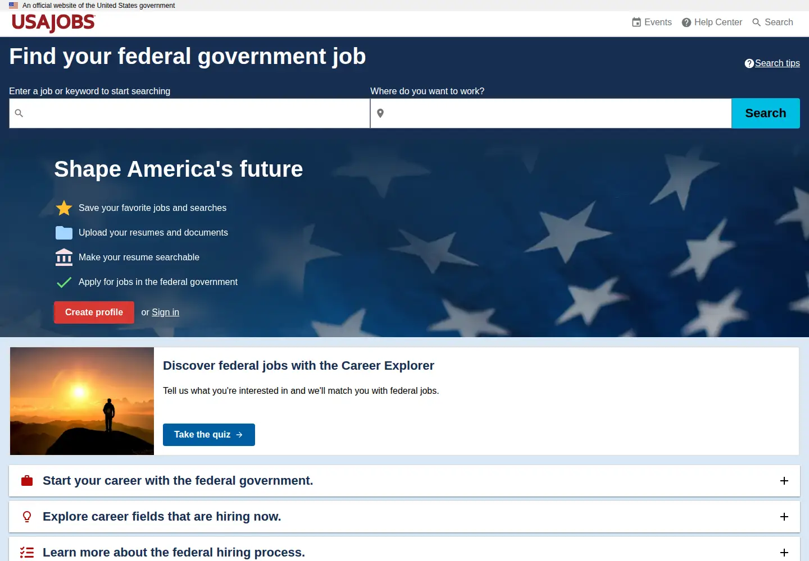Click the Help Center question mark icon
This screenshot has width=809, height=561.
pos(687,22)
